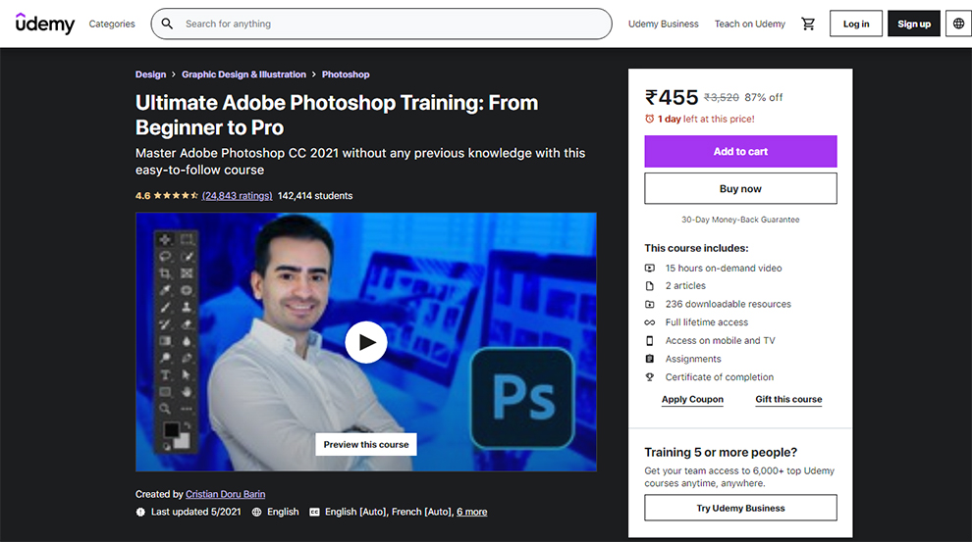
Task: Click the Last updated 5/2021 text
Action: [196, 512]
